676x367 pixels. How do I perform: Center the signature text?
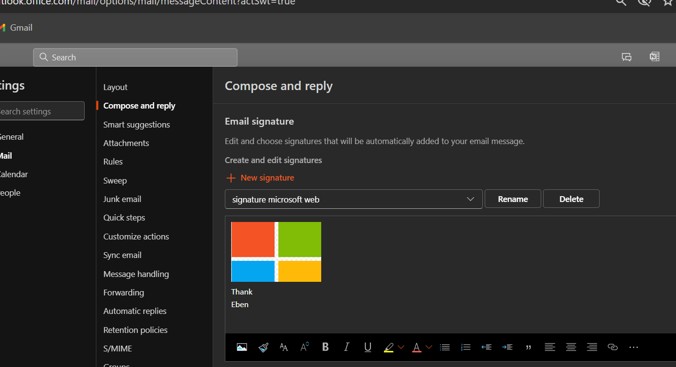pos(571,347)
